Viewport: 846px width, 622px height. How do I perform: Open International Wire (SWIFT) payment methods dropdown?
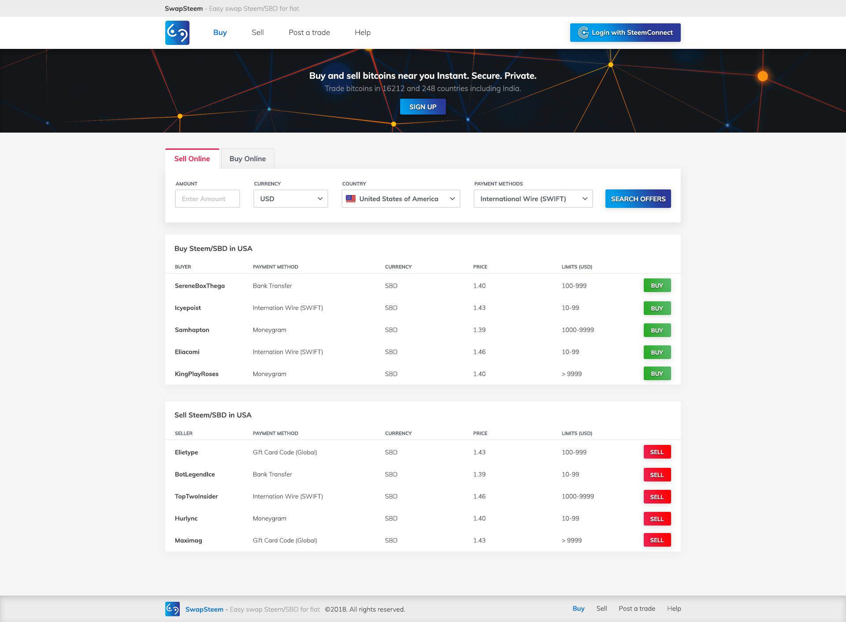point(533,199)
